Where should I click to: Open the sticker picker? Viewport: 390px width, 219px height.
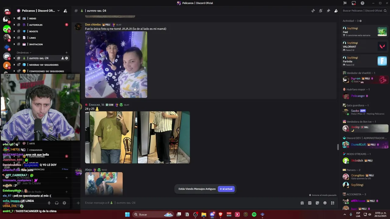pos(317,203)
